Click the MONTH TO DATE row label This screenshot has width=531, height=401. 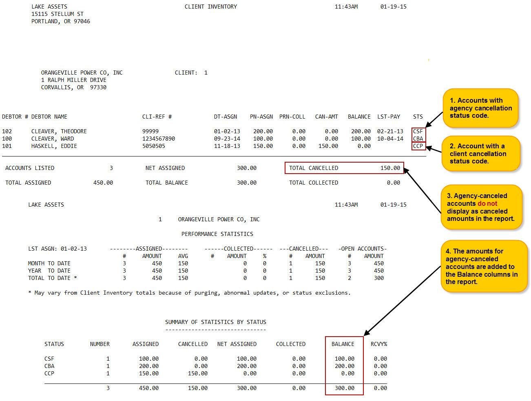tap(49, 263)
